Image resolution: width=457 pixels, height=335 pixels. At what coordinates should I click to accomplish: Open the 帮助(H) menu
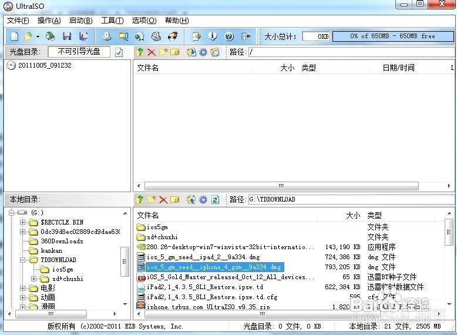point(177,21)
